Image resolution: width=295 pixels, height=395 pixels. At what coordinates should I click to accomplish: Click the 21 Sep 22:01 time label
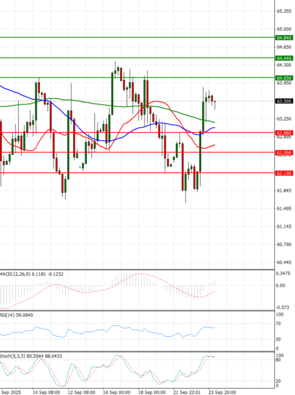click(187, 392)
